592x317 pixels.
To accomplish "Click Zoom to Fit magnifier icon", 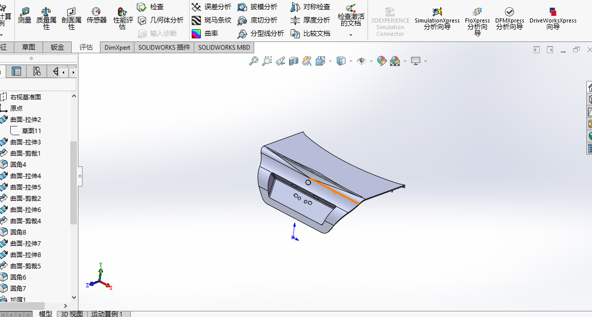I will pos(253,61).
